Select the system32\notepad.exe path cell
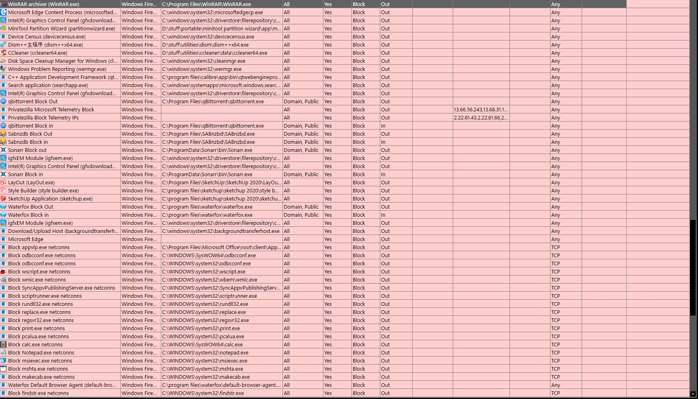 (x=222, y=352)
